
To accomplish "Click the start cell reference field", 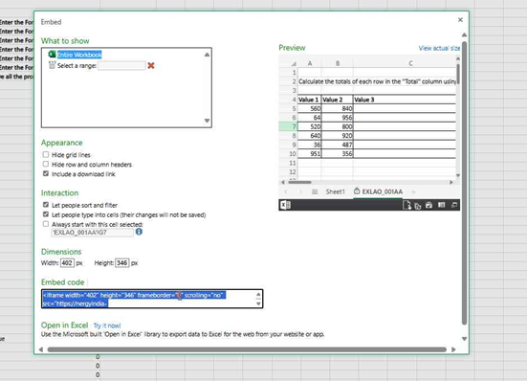I will tap(92, 233).
